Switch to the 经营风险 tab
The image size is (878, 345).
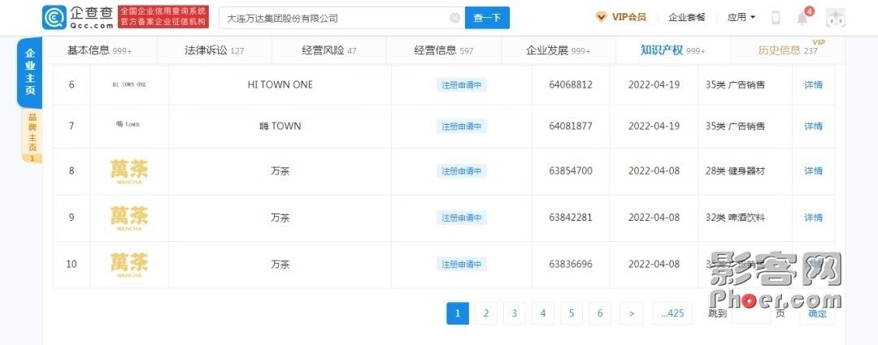(329, 50)
